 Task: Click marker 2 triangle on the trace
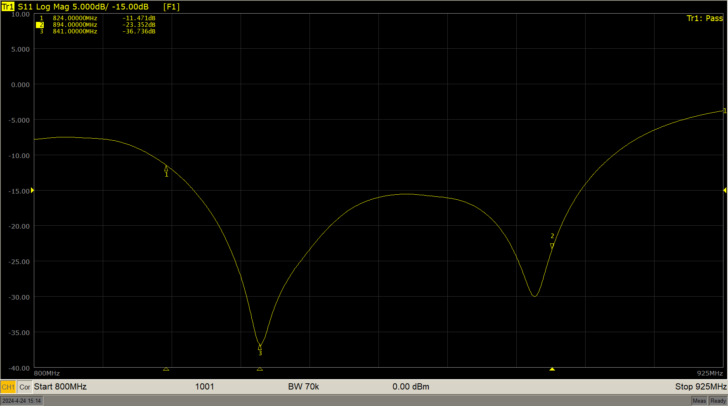tap(552, 246)
